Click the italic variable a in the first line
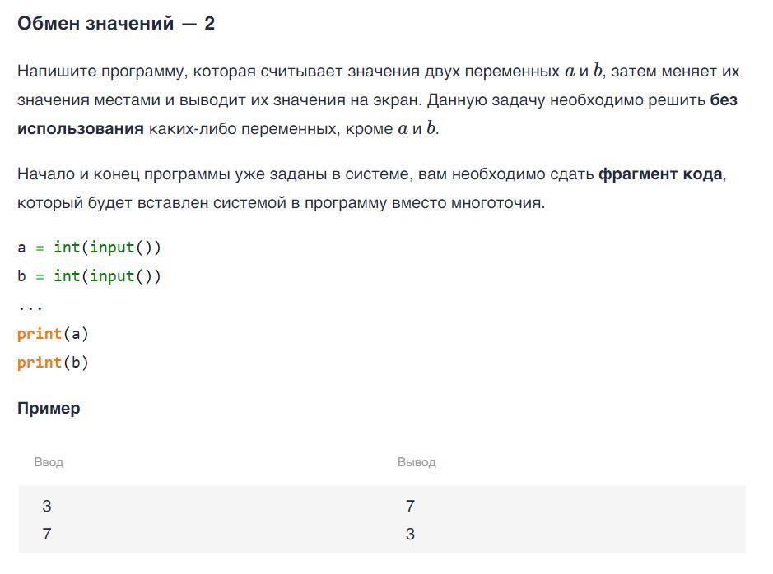 pyautogui.click(x=570, y=72)
